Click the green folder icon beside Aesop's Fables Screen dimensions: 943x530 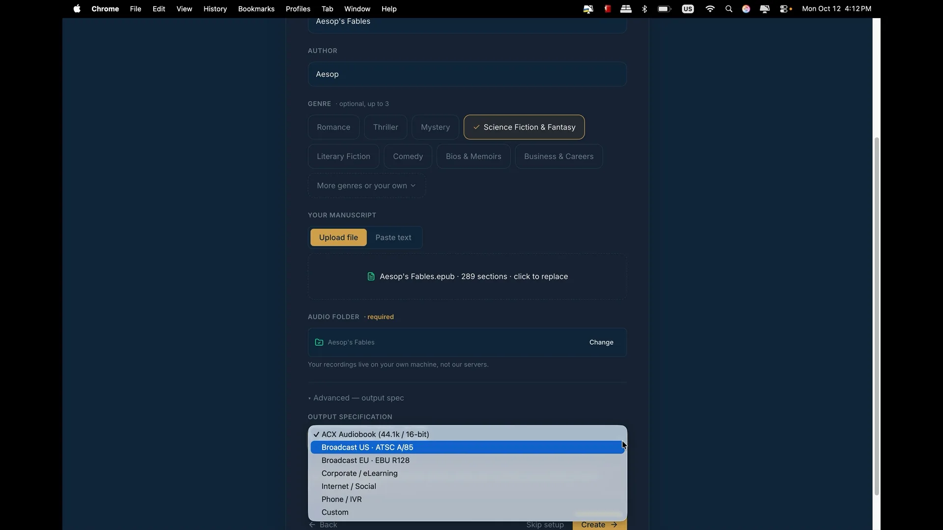(319, 343)
